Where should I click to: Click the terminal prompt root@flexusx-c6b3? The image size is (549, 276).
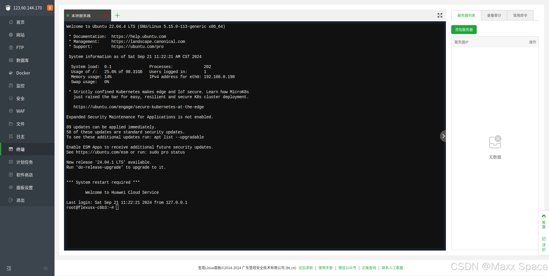[90, 208]
